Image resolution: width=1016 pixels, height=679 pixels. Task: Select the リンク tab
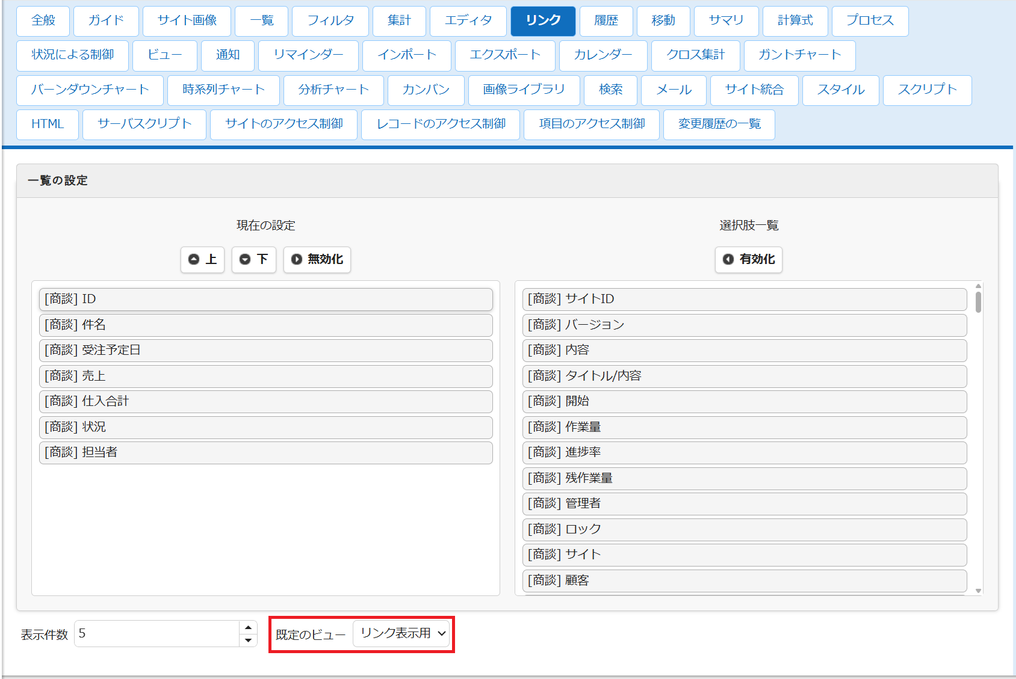tap(543, 20)
